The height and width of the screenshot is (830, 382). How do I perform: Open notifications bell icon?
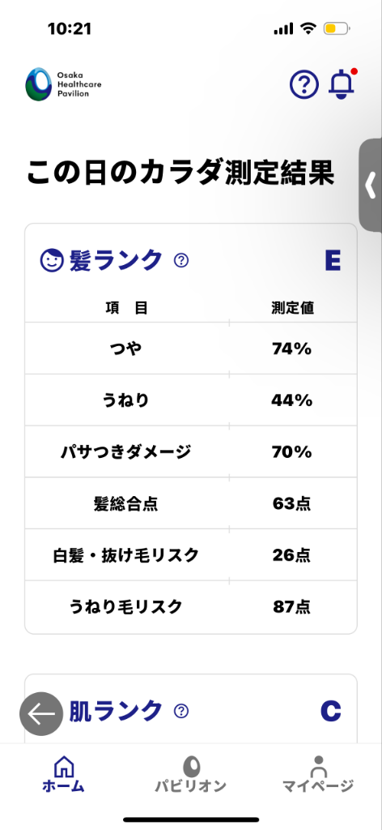point(342,84)
